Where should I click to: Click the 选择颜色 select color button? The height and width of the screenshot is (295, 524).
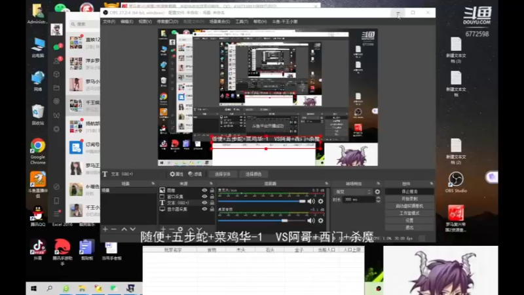click(x=253, y=174)
